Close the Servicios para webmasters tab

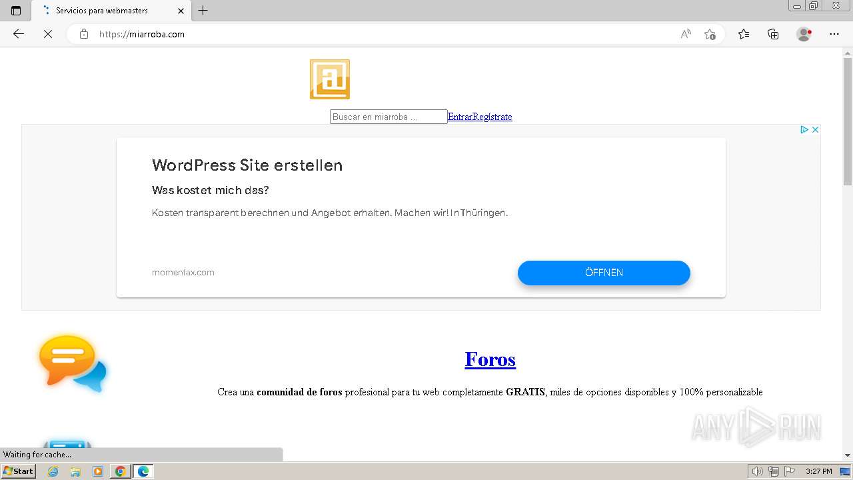click(x=181, y=11)
